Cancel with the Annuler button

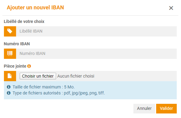coord(144,109)
